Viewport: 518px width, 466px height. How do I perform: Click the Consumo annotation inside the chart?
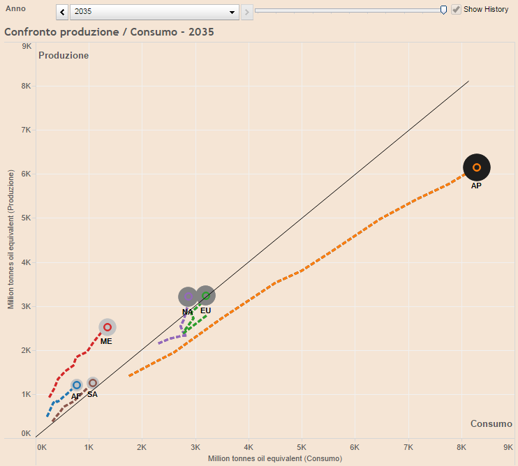(491, 423)
